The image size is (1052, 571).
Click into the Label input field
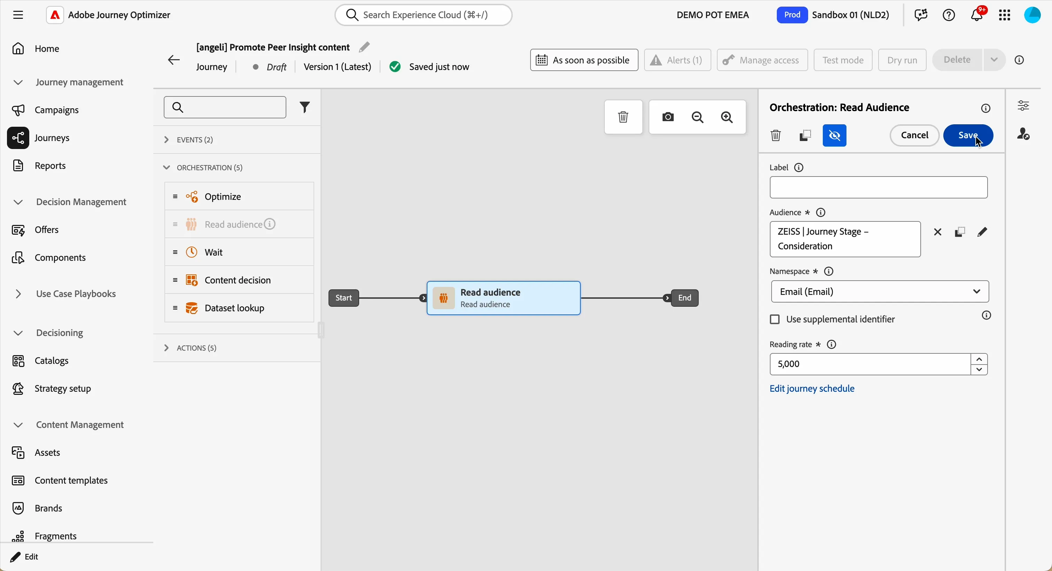(x=879, y=188)
